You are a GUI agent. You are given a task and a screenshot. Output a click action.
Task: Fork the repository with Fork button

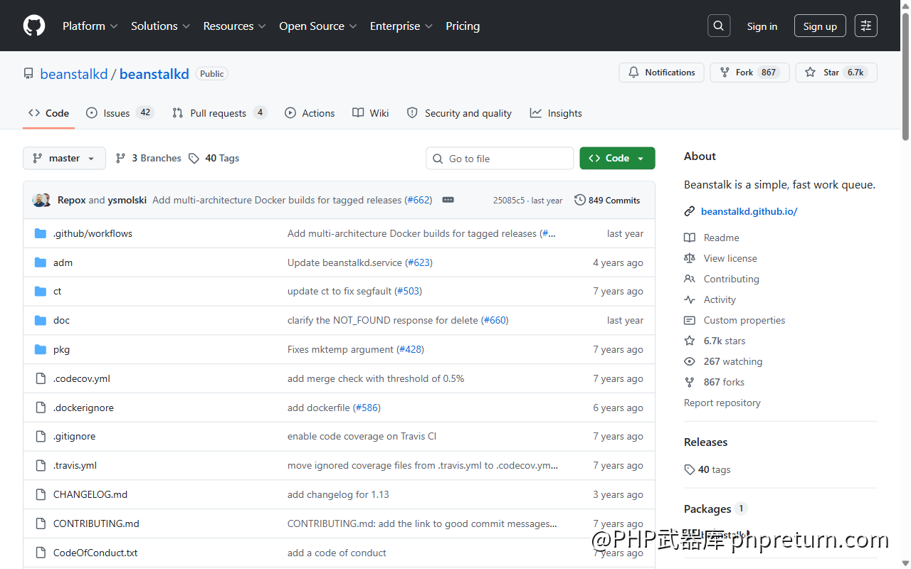click(x=749, y=73)
